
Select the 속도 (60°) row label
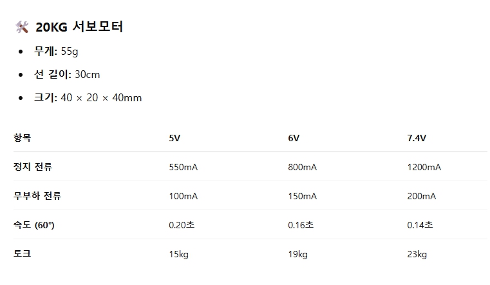[x=34, y=225]
